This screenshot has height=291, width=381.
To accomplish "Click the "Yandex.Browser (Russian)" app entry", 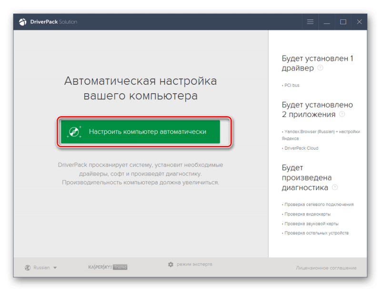I will click(321, 135).
